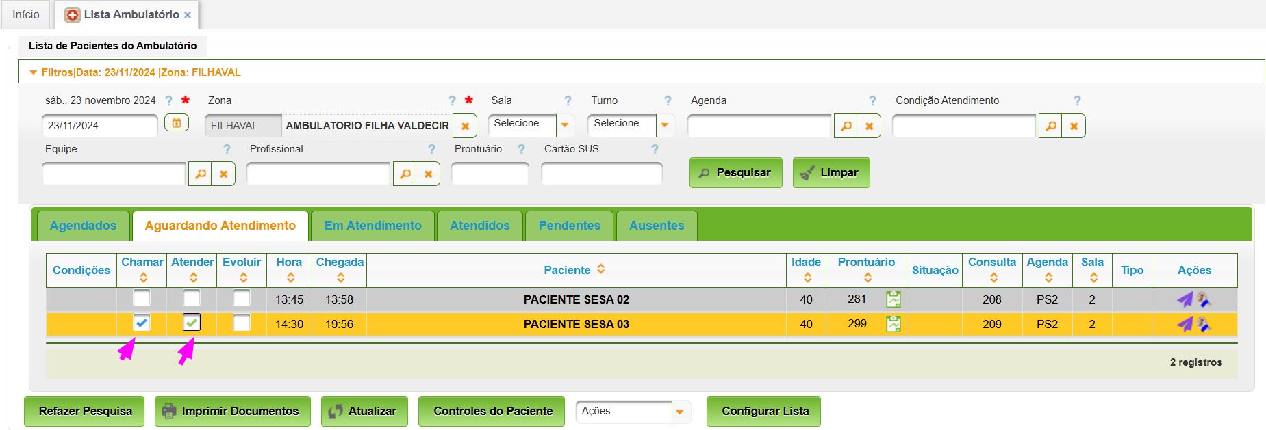The width and height of the screenshot is (1266, 430).
Task: Click the Atualizar button
Action: (x=364, y=411)
